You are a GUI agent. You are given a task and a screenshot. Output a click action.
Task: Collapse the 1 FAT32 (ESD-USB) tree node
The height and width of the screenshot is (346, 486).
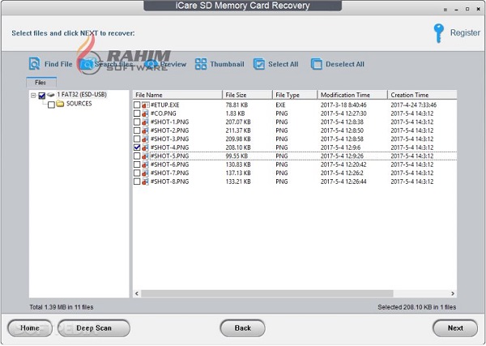[x=33, y=96]
